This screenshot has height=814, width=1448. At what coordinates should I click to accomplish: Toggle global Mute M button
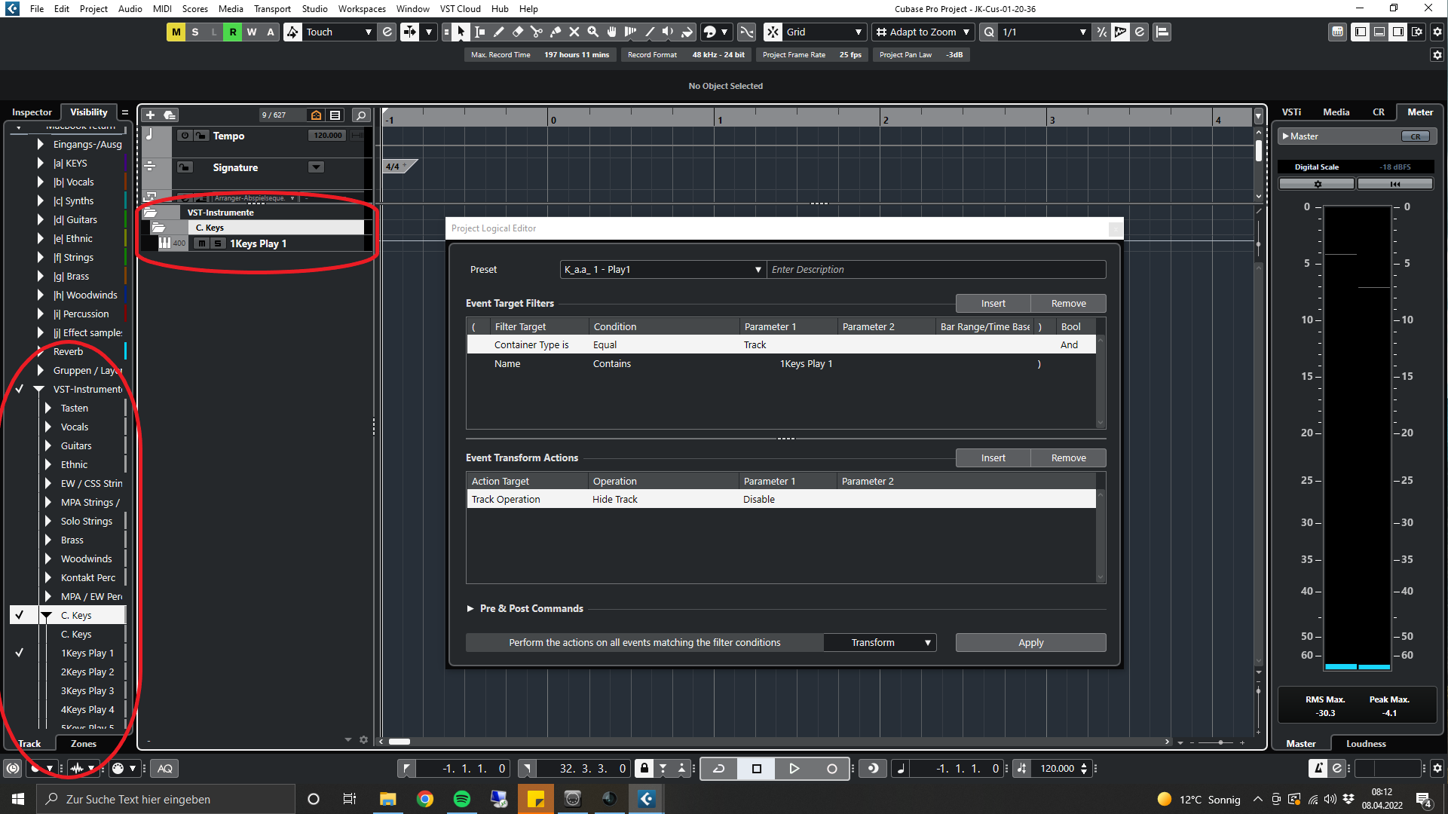176,32
